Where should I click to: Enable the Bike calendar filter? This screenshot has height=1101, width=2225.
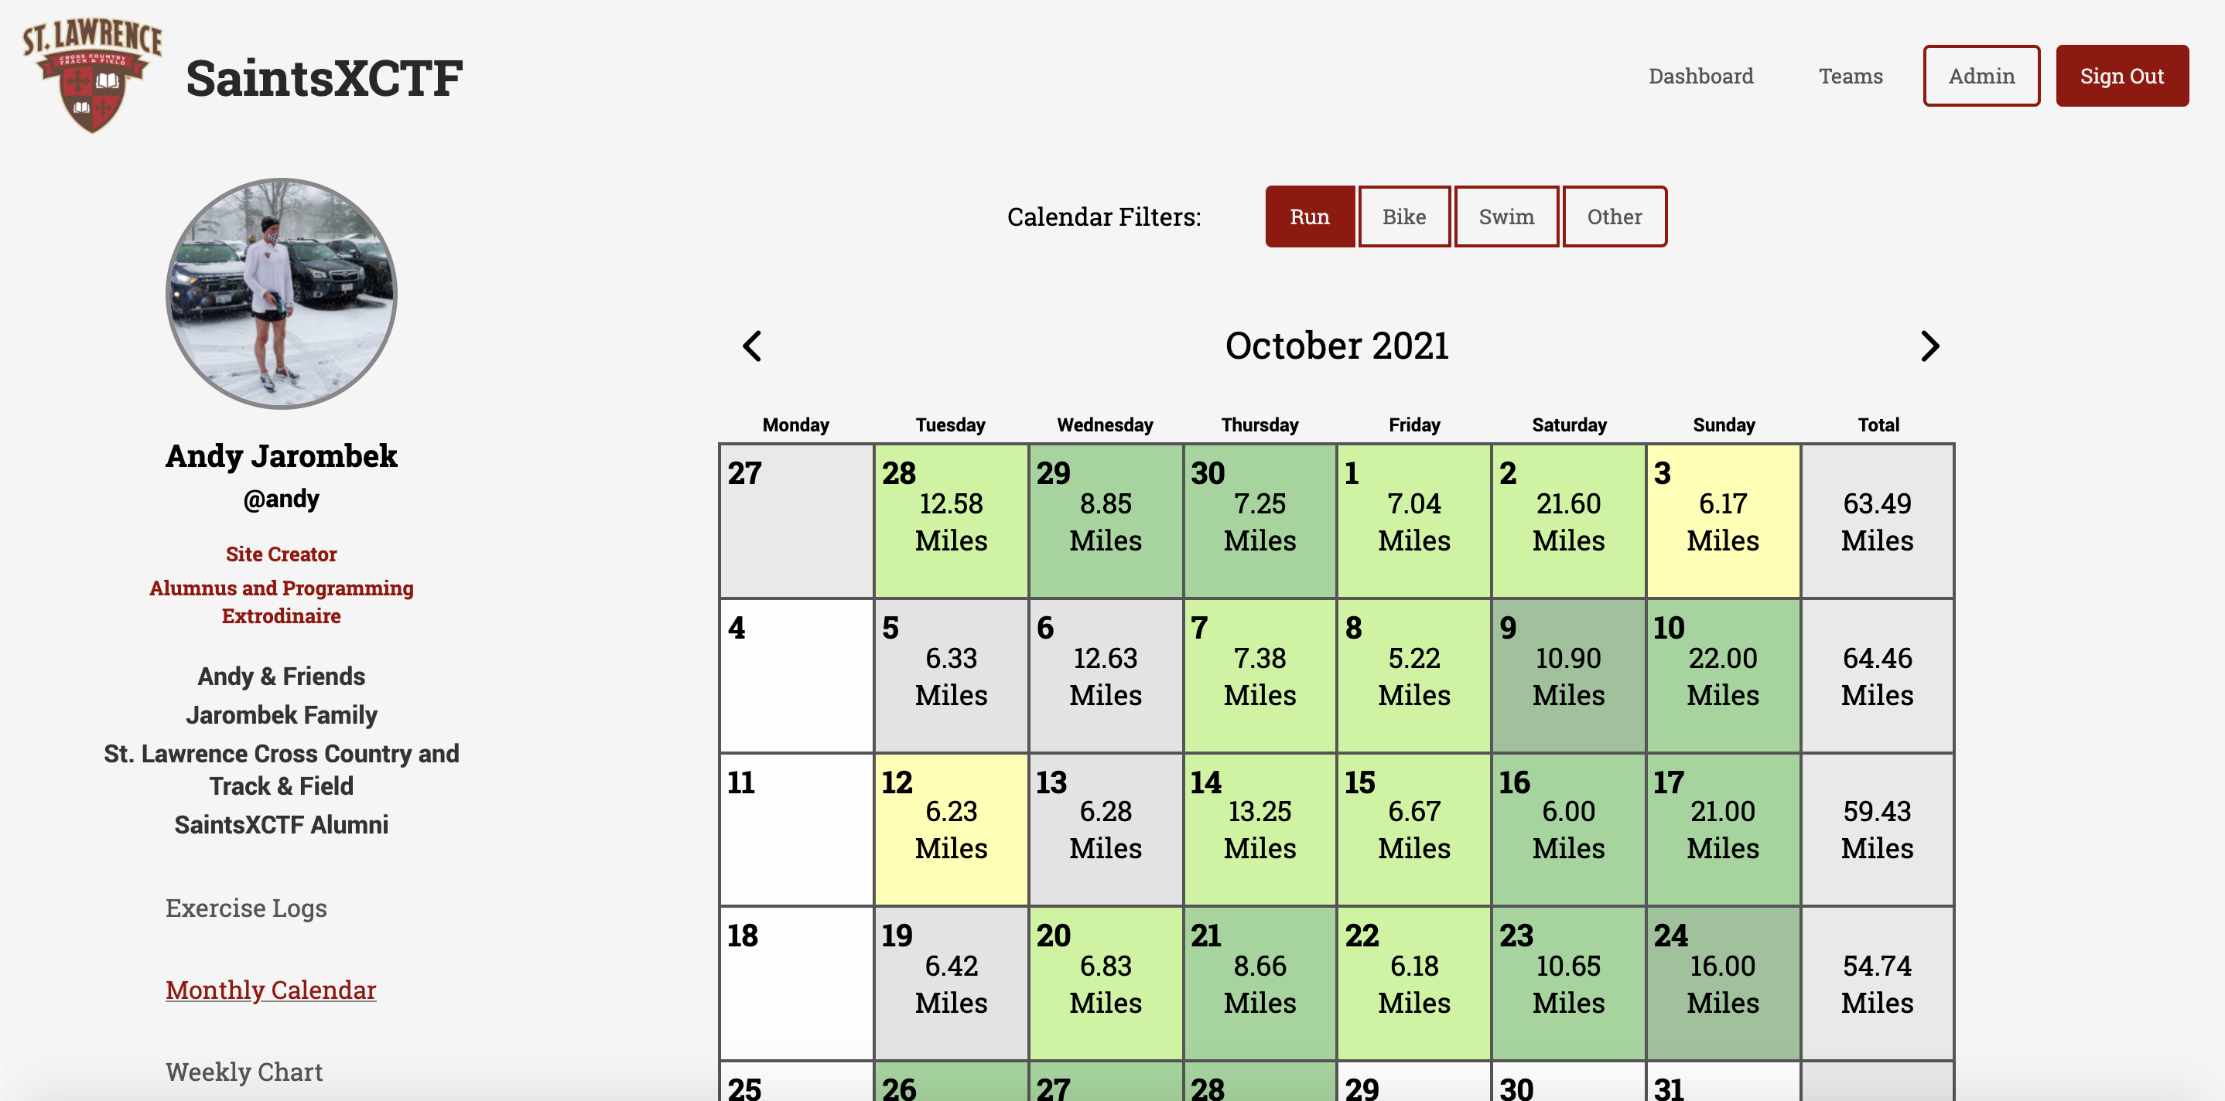coord(1403,216)
